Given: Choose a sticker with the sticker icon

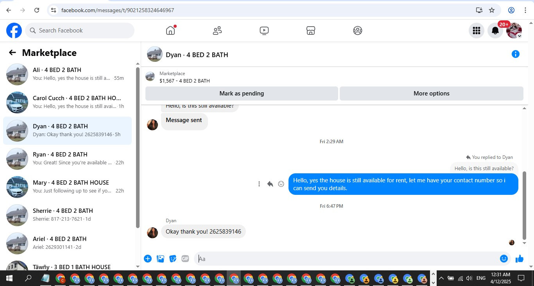Looking at the screenshot, I should coord(173,259).
